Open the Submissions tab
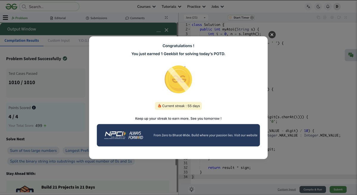The image size is (357, 195). pyautogui.click(x=96, y=18)
